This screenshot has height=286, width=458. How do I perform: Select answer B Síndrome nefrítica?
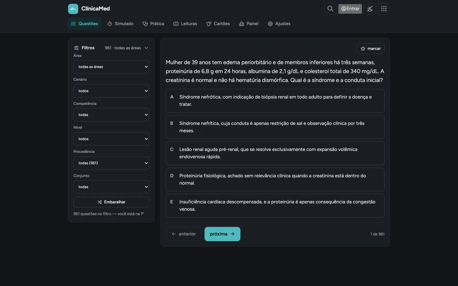coord(275,127)
